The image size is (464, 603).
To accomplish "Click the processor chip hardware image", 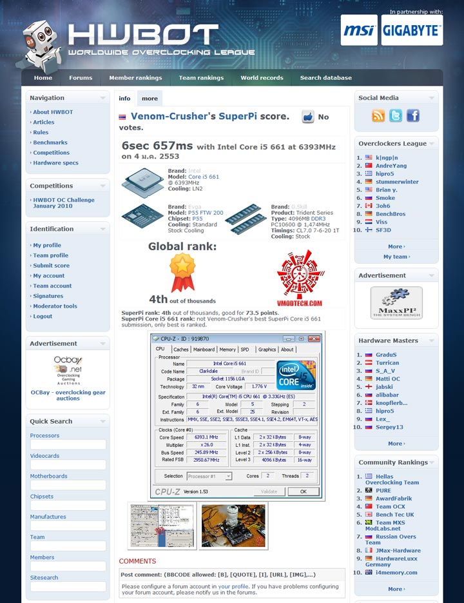I will [x=143, y=183].
